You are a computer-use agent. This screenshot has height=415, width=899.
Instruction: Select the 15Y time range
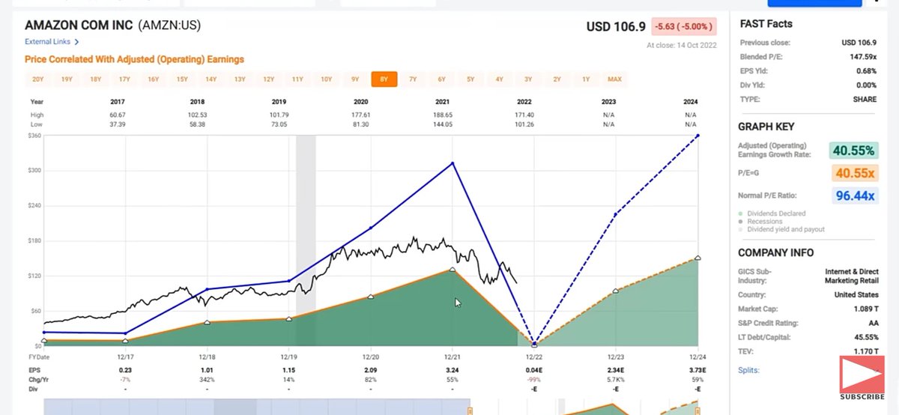click(x=182, y=79)
